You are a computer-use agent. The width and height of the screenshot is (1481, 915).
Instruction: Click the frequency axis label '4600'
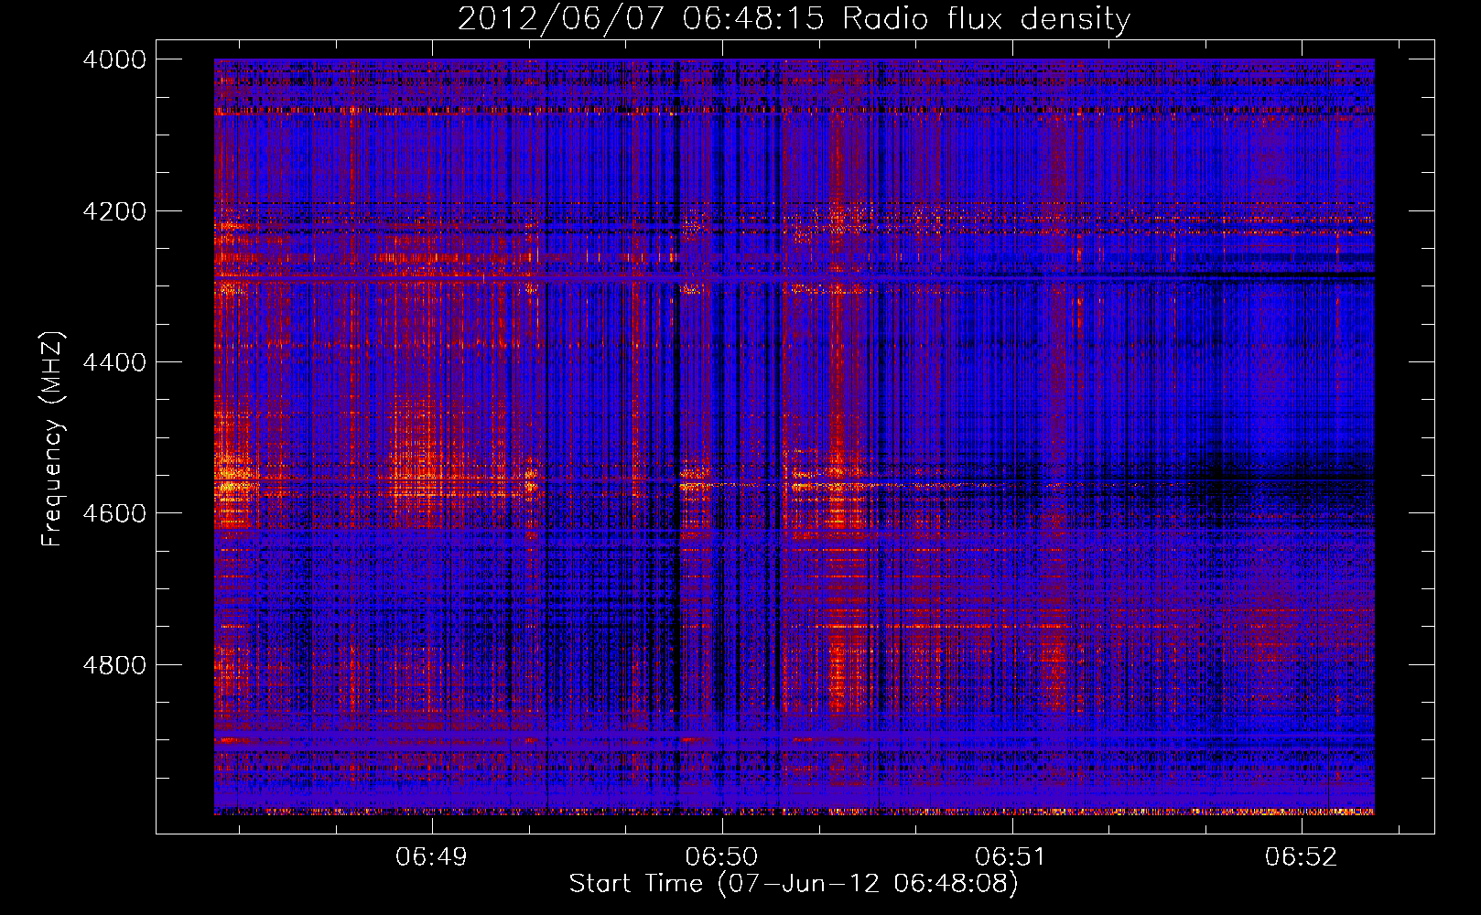114,513
